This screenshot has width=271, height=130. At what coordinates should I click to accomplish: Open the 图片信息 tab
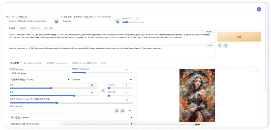coord(48,28)
